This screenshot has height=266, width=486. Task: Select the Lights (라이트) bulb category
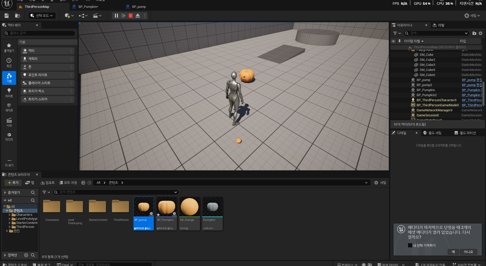[9, 93]
